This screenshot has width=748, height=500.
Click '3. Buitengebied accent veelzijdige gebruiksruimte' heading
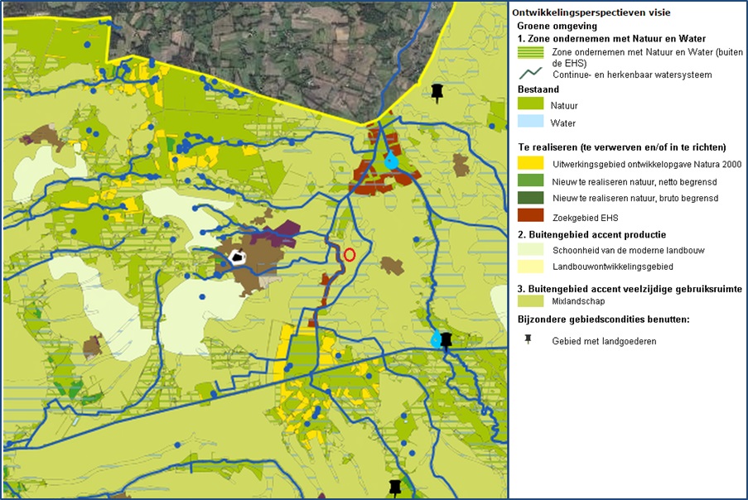pos(630,289)
